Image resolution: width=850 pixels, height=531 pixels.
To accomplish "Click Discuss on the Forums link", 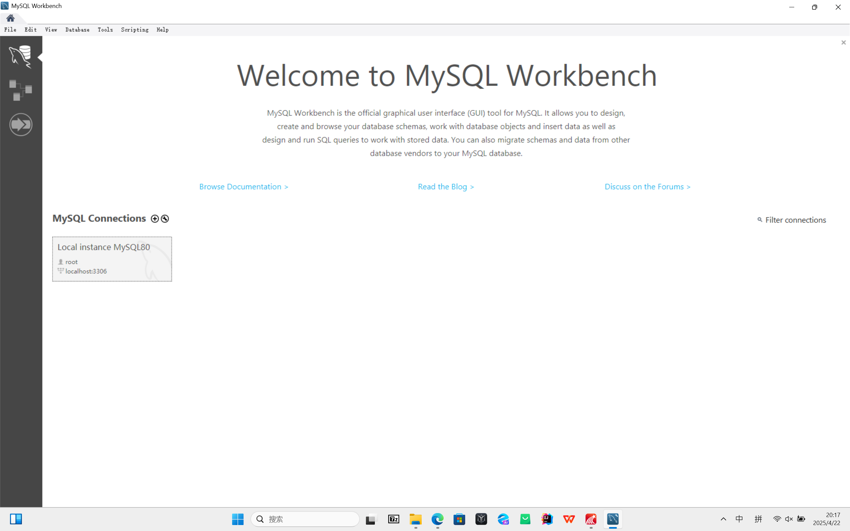I will pyautogui.click(x=647, y=187).
